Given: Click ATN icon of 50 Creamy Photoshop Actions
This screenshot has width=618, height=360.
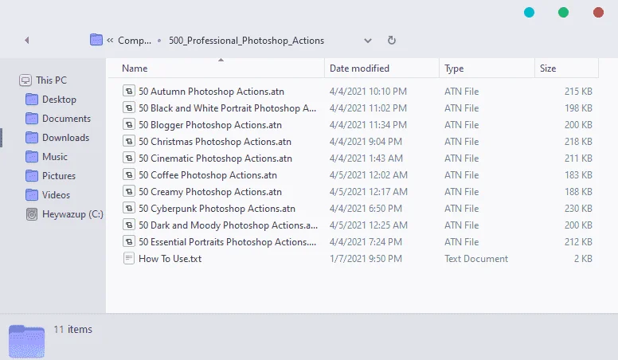Looking at the screenshot, I should tap(128, 192).
